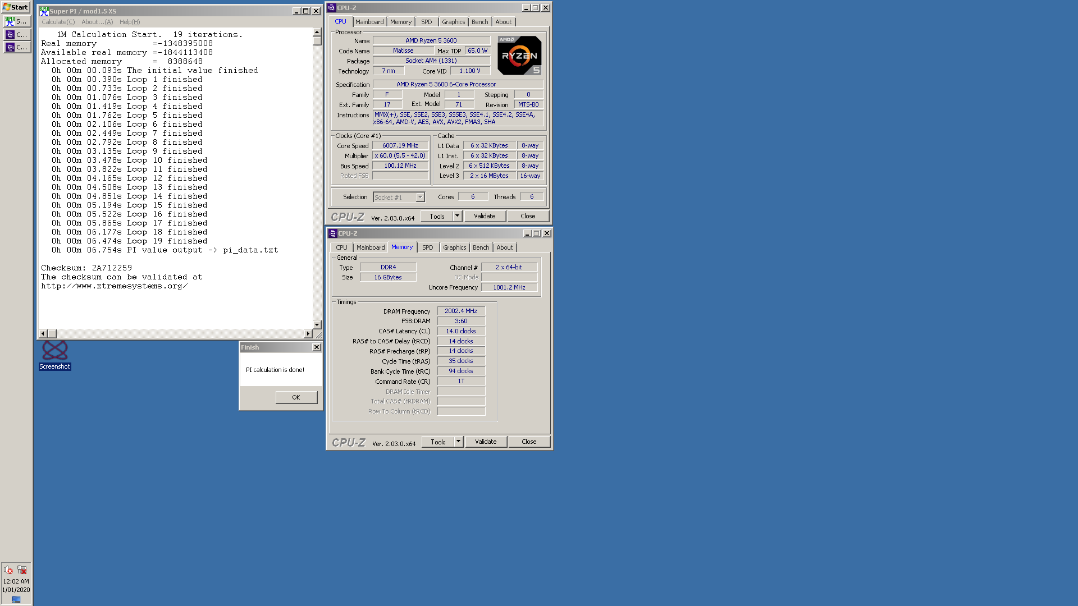Click scroll up arrow in Super PI

[317, 32]
